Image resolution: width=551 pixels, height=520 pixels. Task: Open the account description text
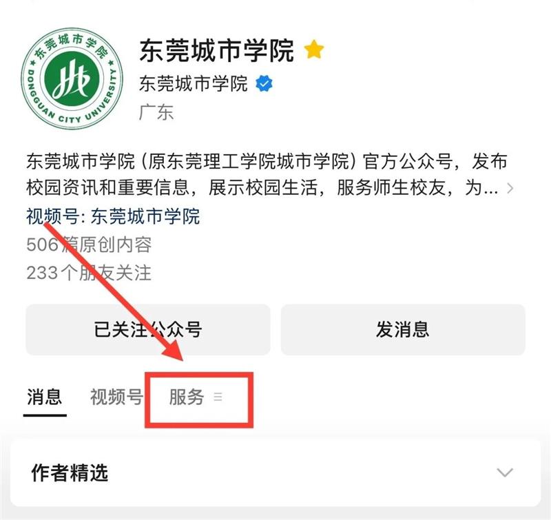[267, 174]
